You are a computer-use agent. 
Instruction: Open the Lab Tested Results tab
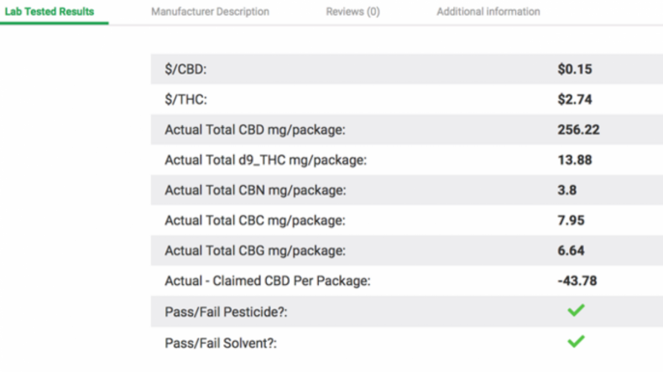tap(50, 12)
